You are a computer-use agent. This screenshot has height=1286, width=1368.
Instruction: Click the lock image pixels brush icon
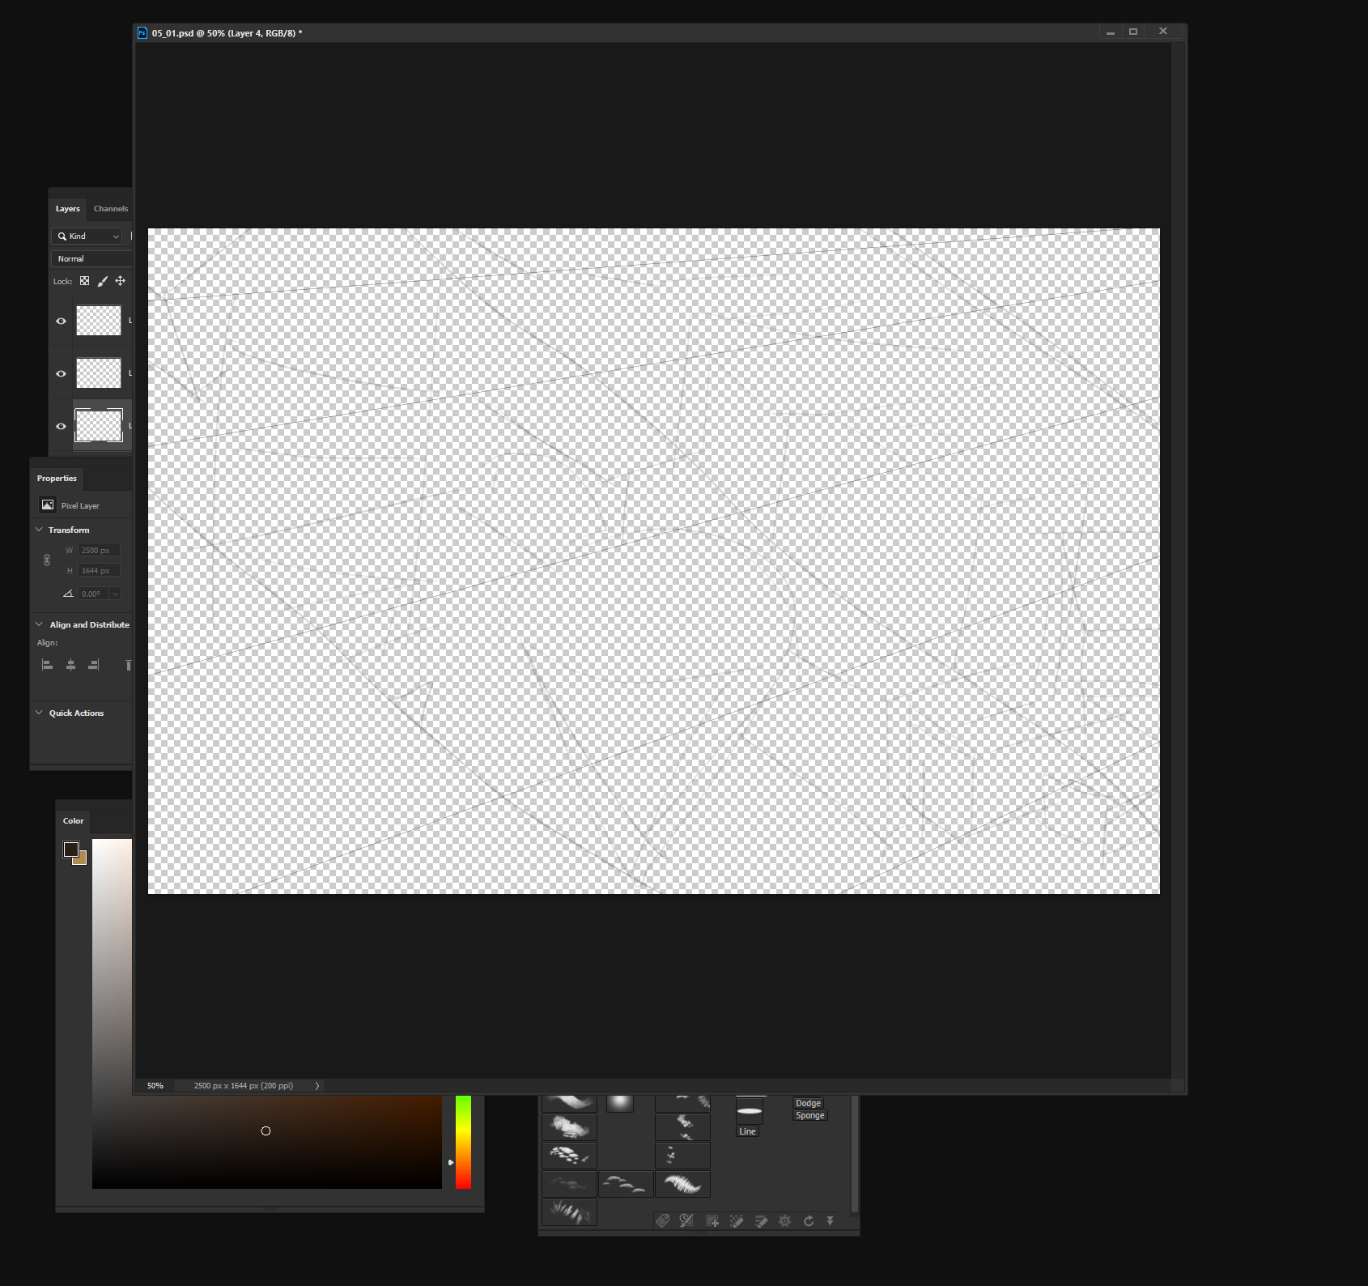point(102,281)
